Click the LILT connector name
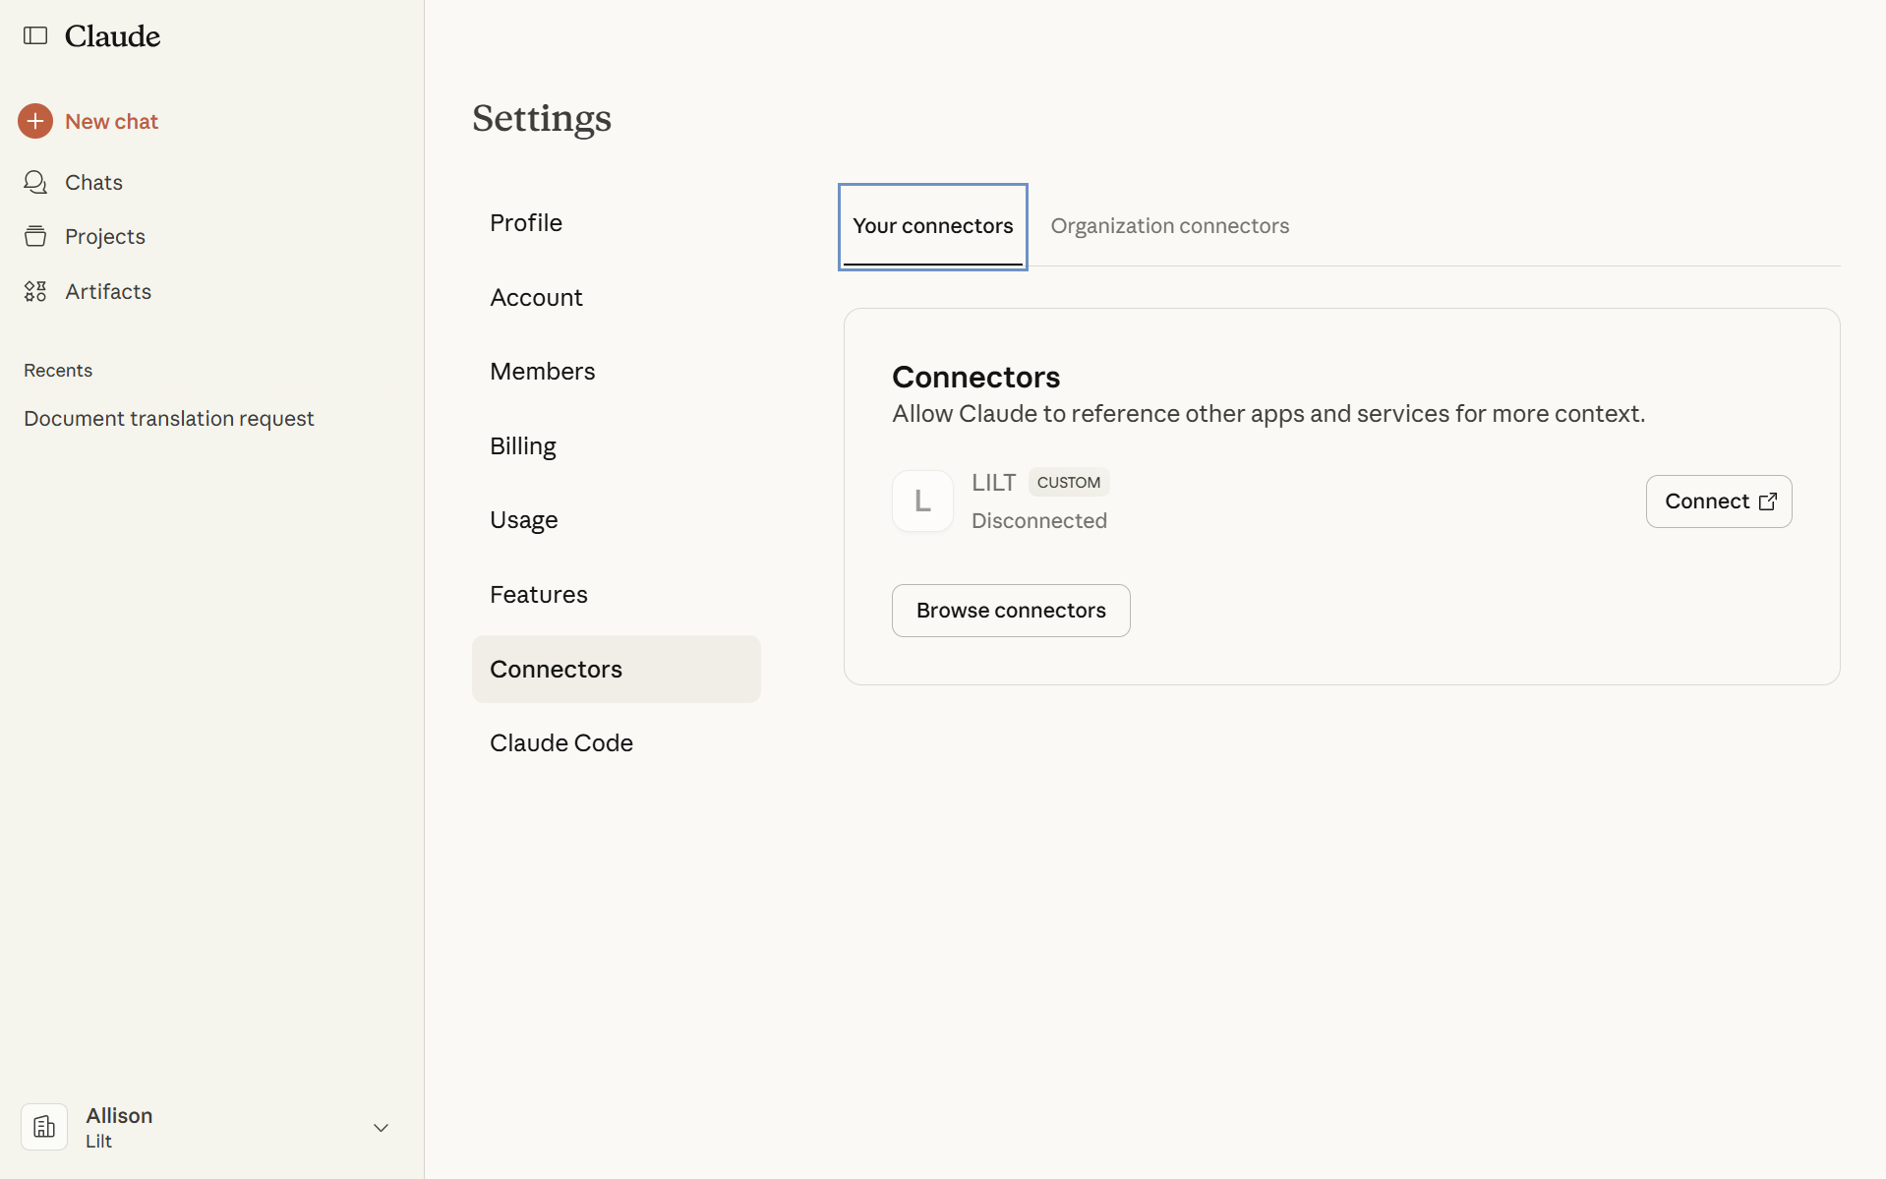The image size is (1886, 1179). coord(993,482)
